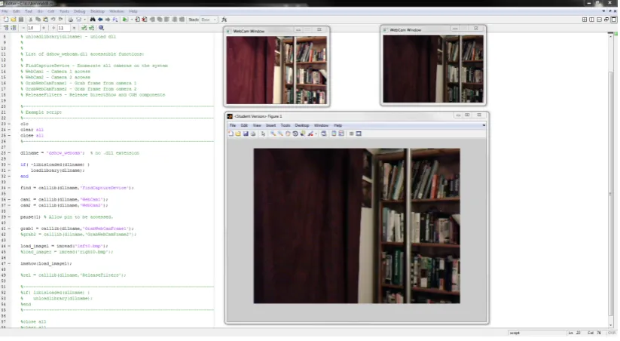Open the Editor Tools menu
Image resolution: width=620 pixels, height=341 pixels.
tap(64, 11)
